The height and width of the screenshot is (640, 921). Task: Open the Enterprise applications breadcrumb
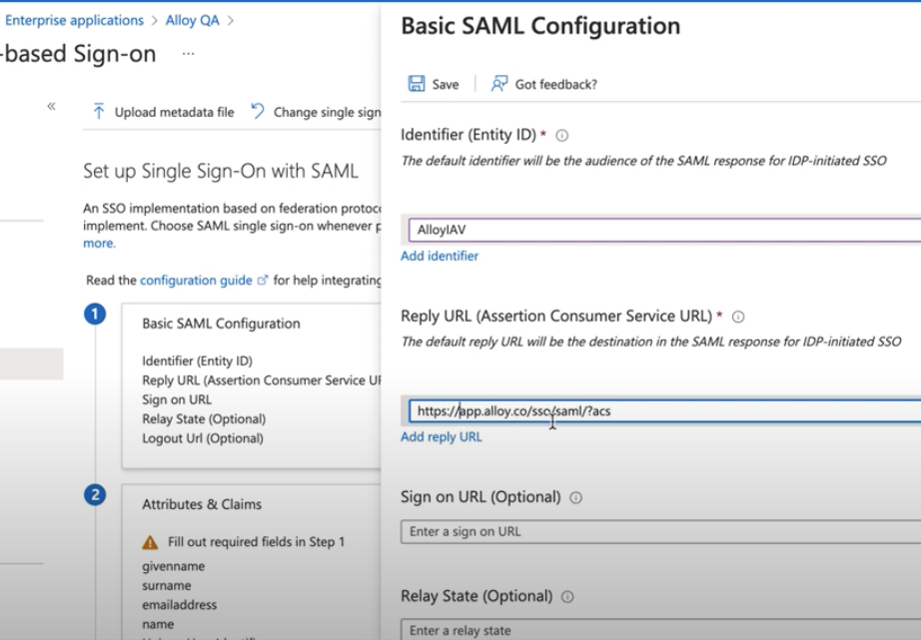coord(75,20)
